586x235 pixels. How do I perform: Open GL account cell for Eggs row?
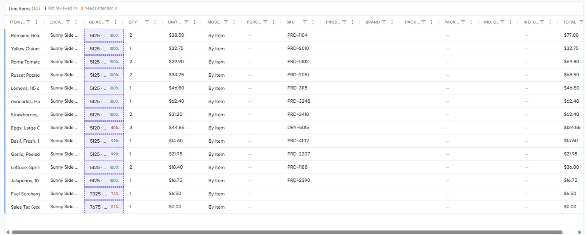tap(104, 128)
